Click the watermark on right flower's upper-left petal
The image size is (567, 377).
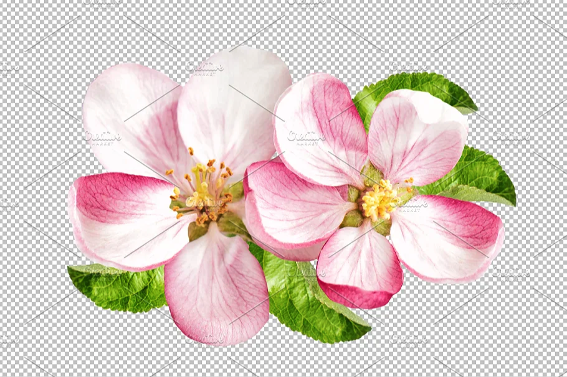306,137
